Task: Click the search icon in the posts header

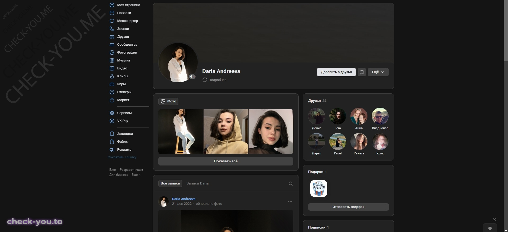Action: (x=291, y=183)
